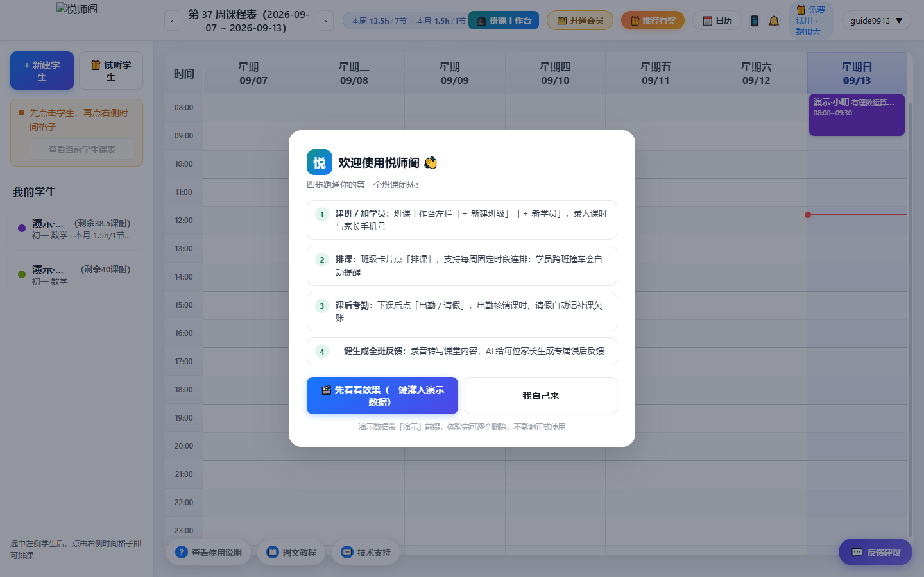Go to next week with right chevron
The height and width of the screenshot is (577, 924).
pos(325,21)
